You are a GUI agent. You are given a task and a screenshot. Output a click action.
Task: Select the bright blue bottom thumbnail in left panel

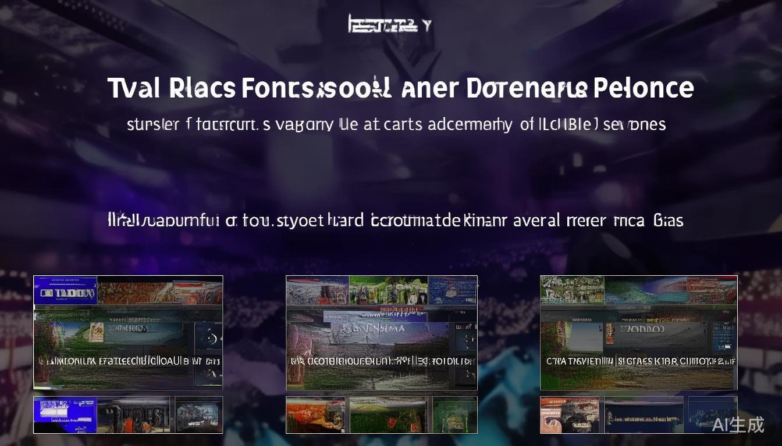pos(65,415)
